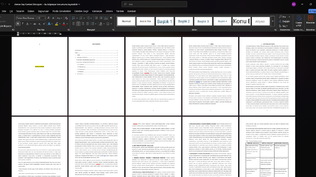
Task: Click Değiştir replace button
Action: [285, 21]
